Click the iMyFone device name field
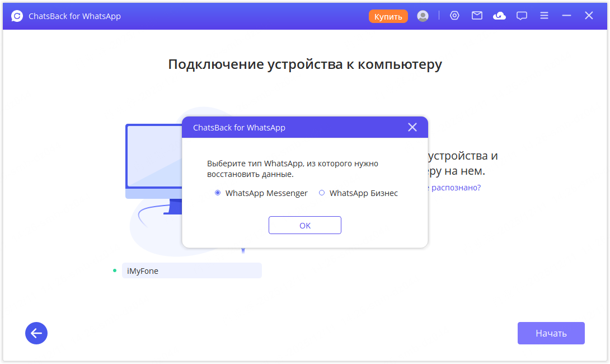610x364 pixels. (x=192, y=270)
